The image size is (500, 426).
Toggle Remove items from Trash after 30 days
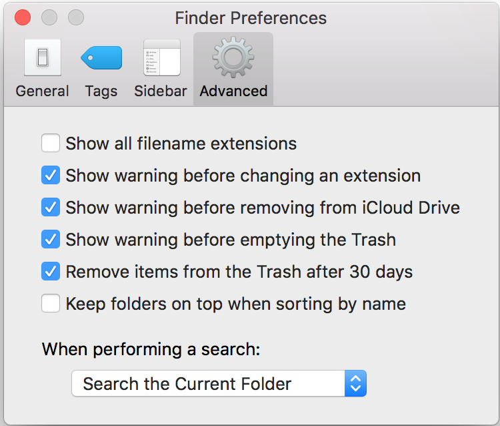point(51,272)
